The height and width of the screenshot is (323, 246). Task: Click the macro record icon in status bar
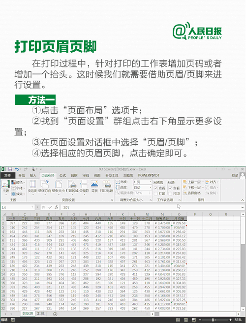(13, 320)
